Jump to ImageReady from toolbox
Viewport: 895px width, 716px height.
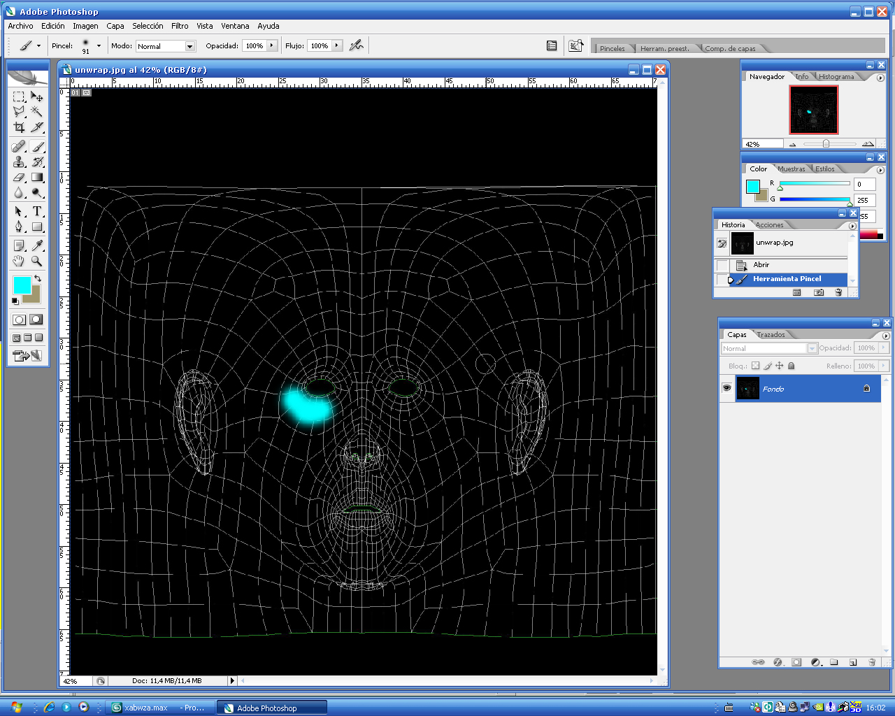tap(27, 355)
